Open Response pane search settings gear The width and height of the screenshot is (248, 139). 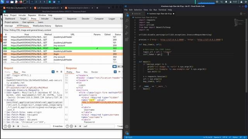(71, 126)
